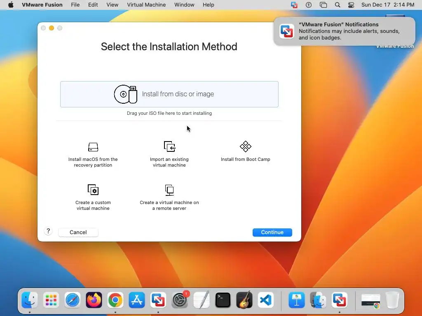Open the VMware Fusion Notifications banner
Viewport: 422px width, 316px height.
345,31
